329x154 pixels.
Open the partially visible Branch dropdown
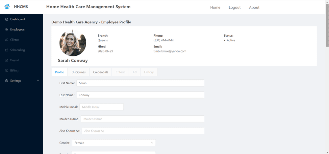point(114,153)
